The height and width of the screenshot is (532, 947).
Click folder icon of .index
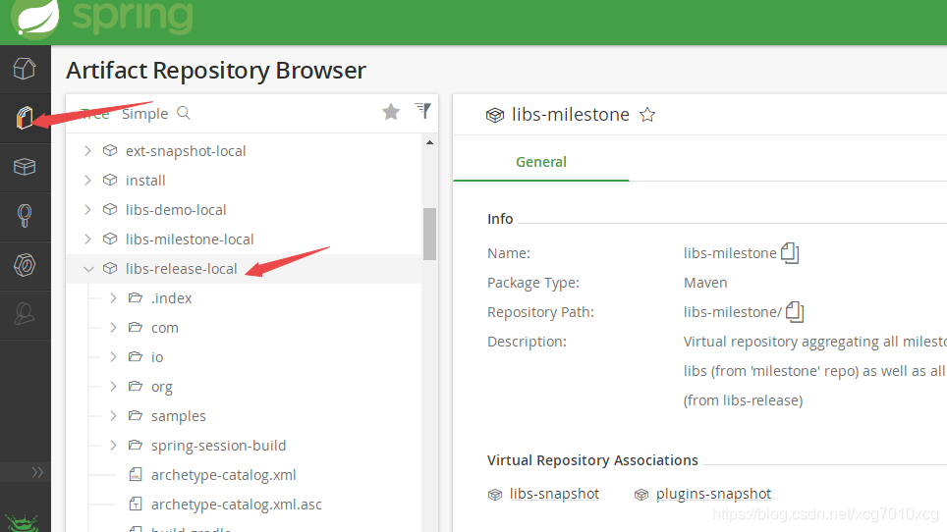coord(136,297)
